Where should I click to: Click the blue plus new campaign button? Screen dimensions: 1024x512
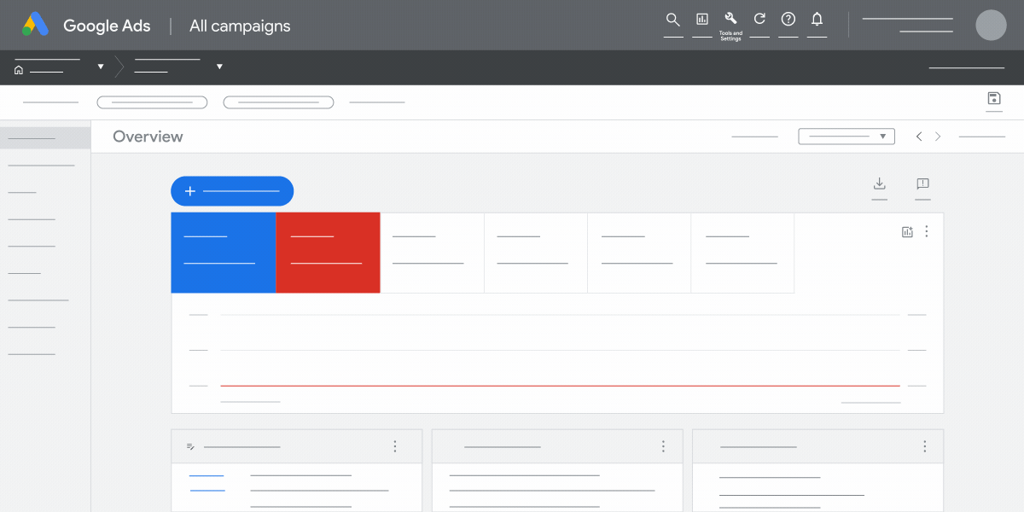232,191
